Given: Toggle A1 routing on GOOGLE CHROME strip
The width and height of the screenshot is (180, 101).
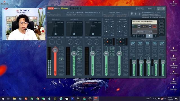Looking at the screenshot, I should point(80,48).
